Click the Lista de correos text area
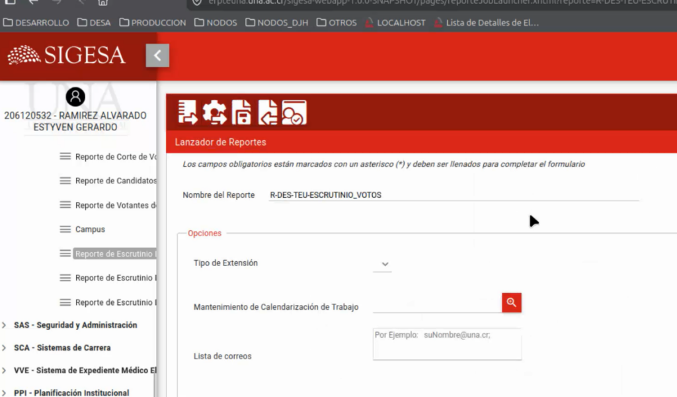The width and height of the screenshot is (677, 397). click(447, 345)
